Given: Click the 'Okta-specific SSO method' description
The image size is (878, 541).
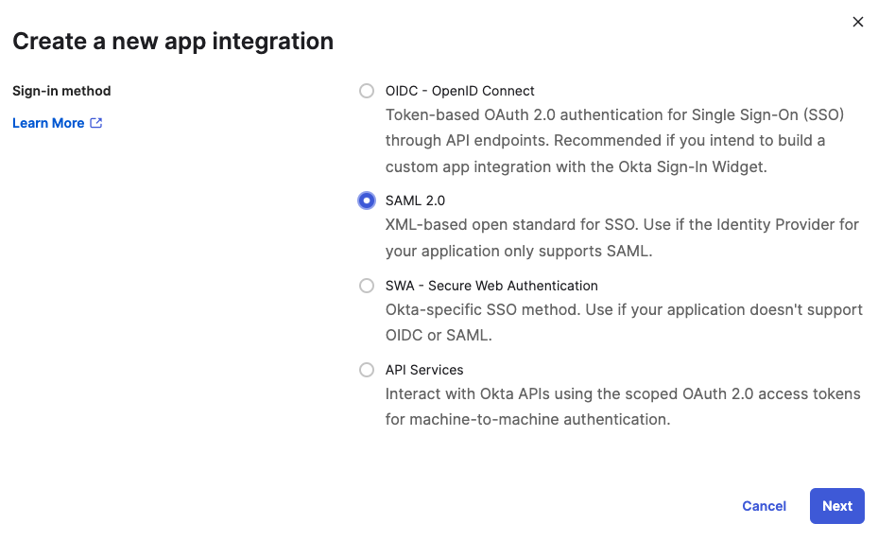Looking at the screenshot, I should 624,310.
